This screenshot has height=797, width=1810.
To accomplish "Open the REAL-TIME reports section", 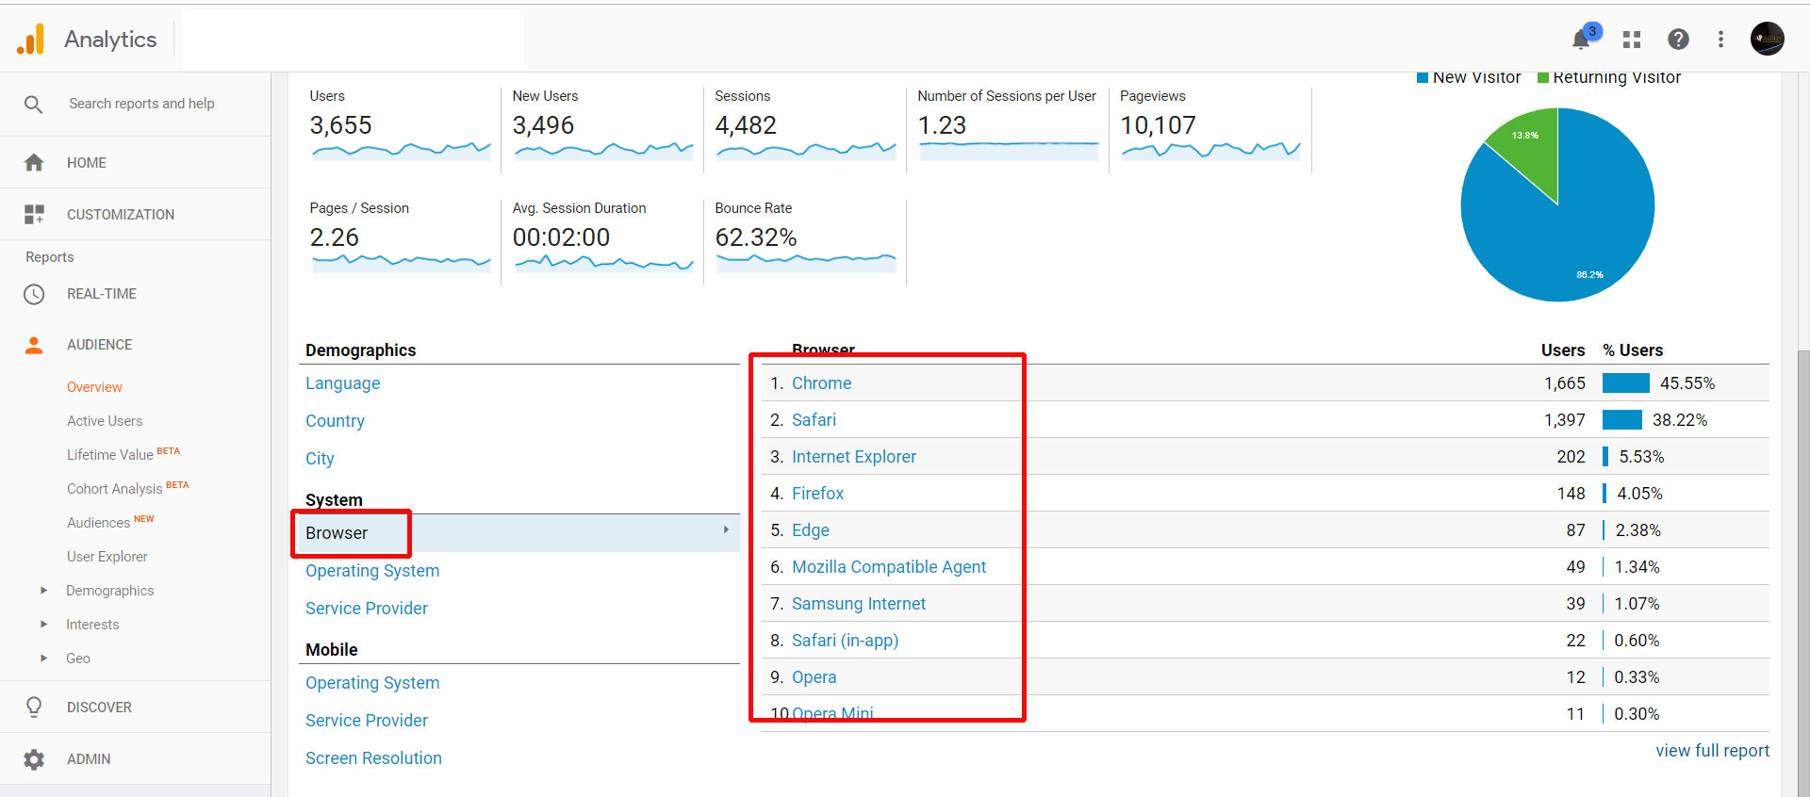I will tap(102, 294).
